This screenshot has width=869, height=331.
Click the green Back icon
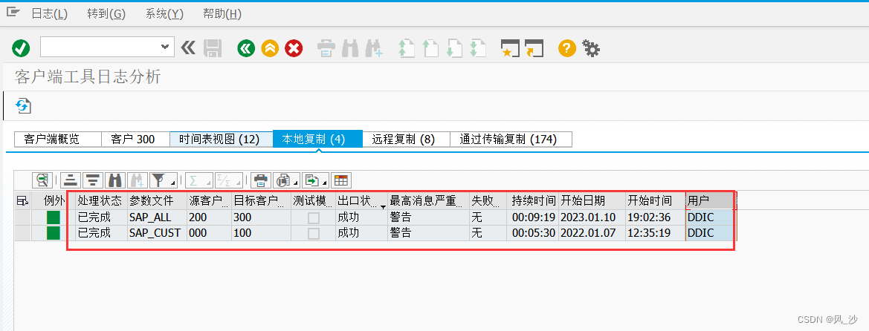(246, 49)
